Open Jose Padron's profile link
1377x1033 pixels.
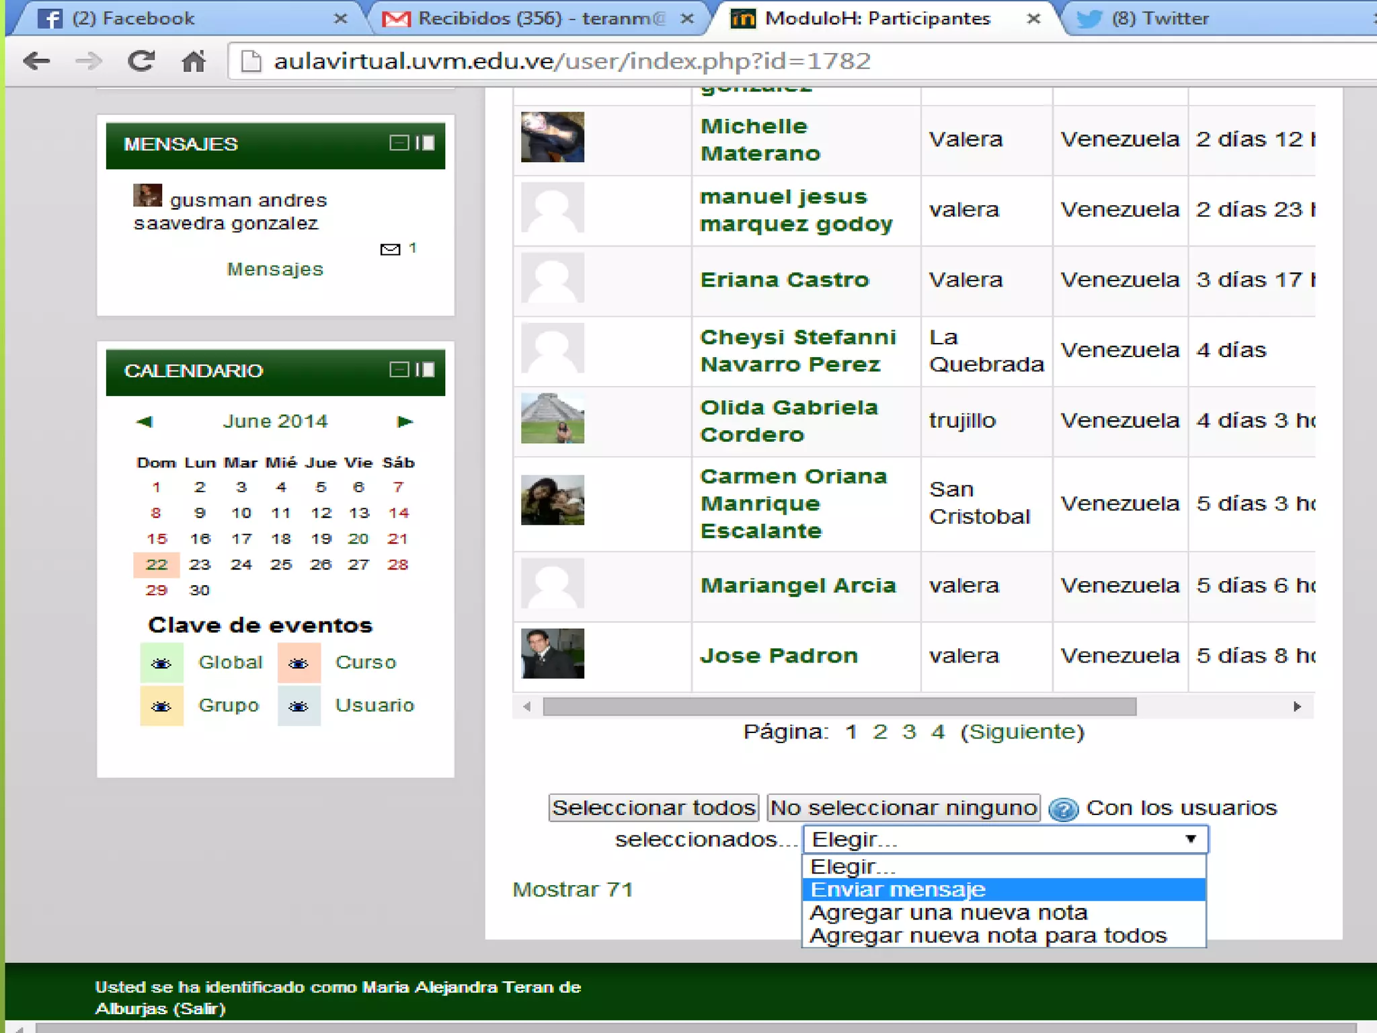click(x=779, y=656)
